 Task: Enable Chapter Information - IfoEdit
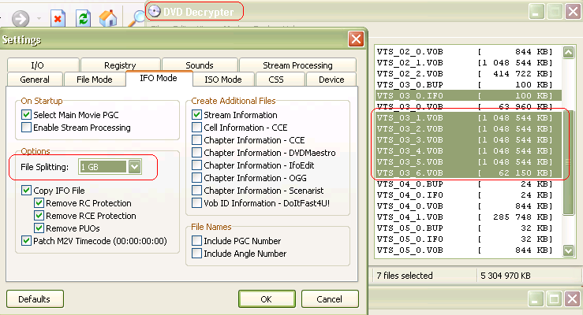[x=196, y=165]
